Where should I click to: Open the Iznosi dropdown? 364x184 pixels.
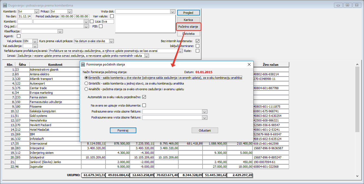(x=147, y=56)
